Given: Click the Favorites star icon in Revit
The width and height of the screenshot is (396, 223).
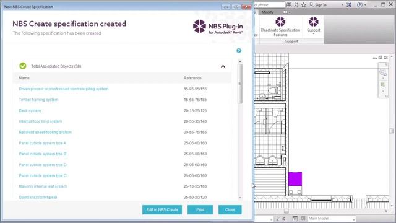Looking at the screenshot, I should point(304,5).
